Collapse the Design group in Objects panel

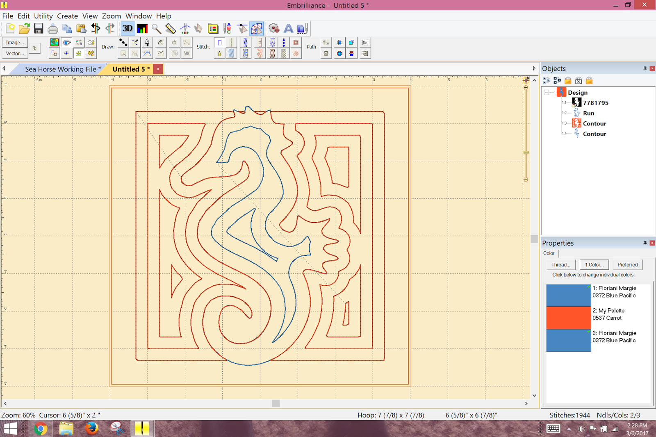point(547,92)
